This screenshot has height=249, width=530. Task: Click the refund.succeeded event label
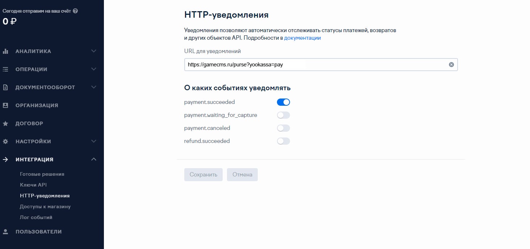pyautogui.click(x=207, y=141)
